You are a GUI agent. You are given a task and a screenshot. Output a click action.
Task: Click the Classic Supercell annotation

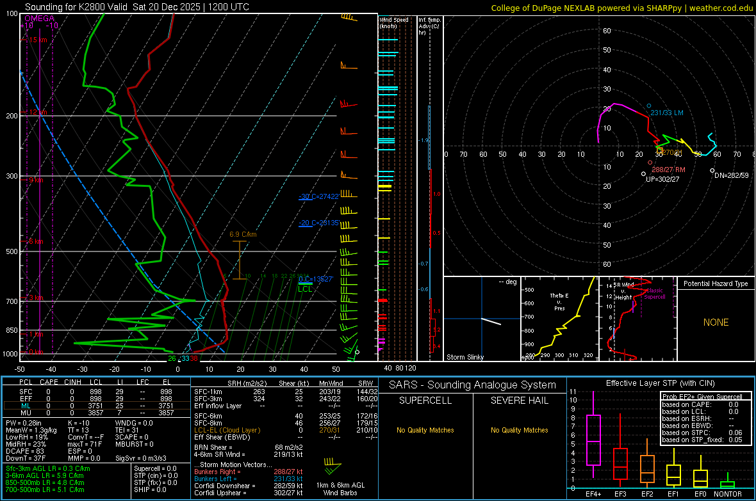654,294
